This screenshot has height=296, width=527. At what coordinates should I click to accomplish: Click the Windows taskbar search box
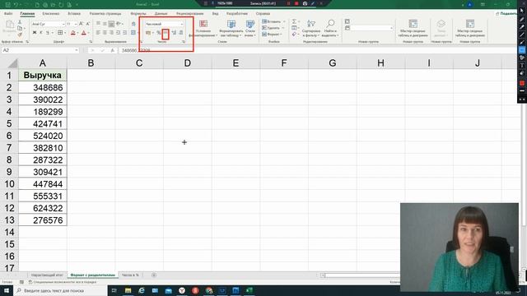click(60, 290)
